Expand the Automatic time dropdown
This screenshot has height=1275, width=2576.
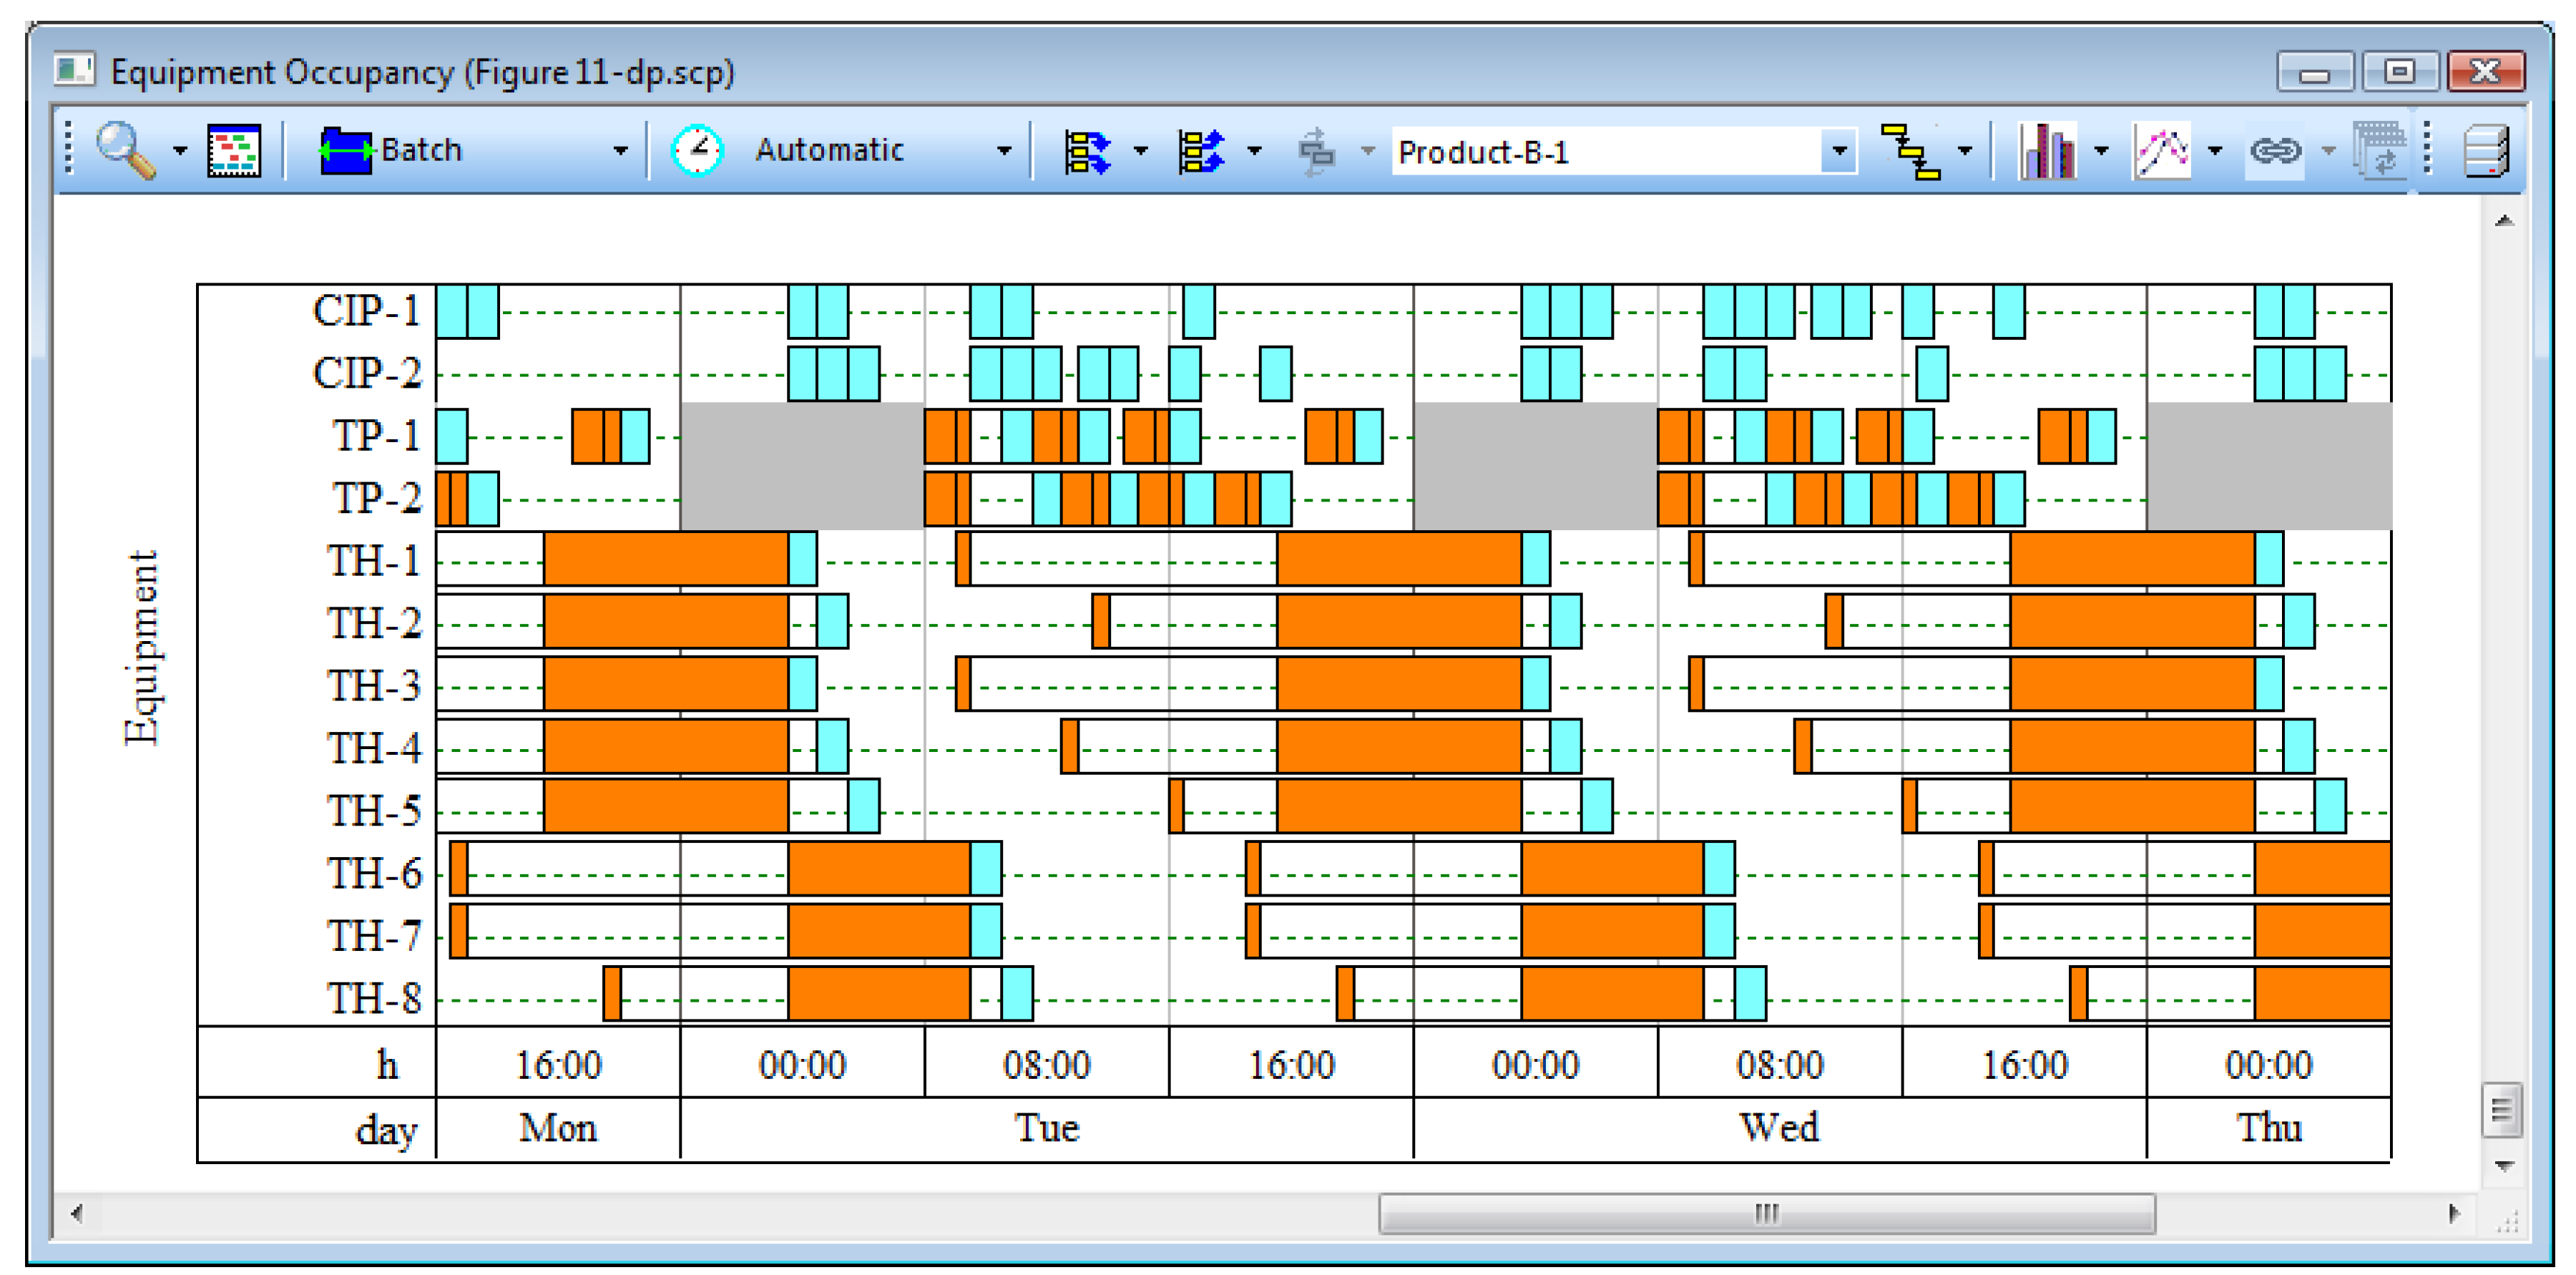click(x=1004, y=151)
